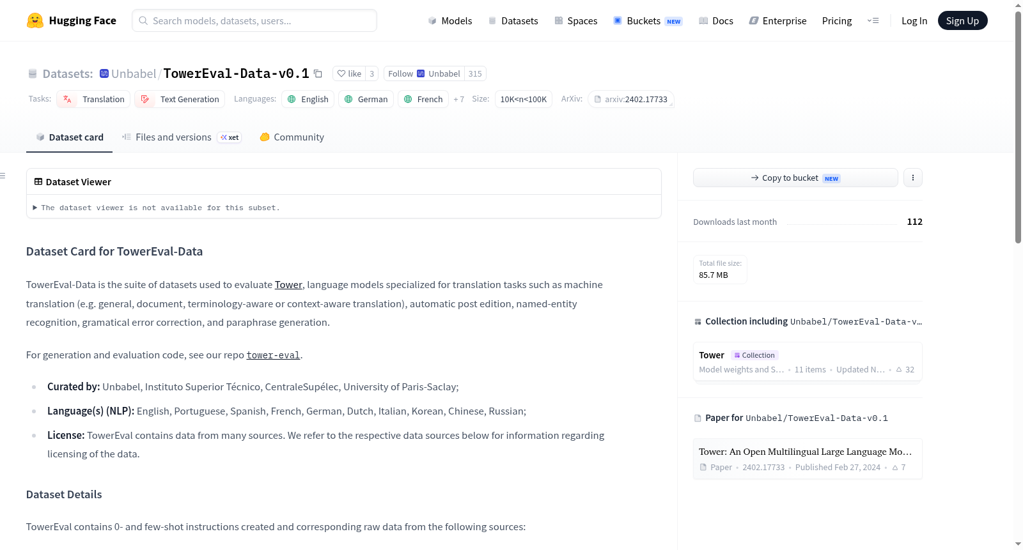Open Buckets in the top navigation

click(x=648, y=20)
